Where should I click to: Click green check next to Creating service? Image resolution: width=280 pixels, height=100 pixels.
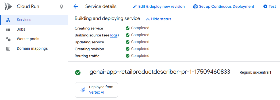point(128,28)
